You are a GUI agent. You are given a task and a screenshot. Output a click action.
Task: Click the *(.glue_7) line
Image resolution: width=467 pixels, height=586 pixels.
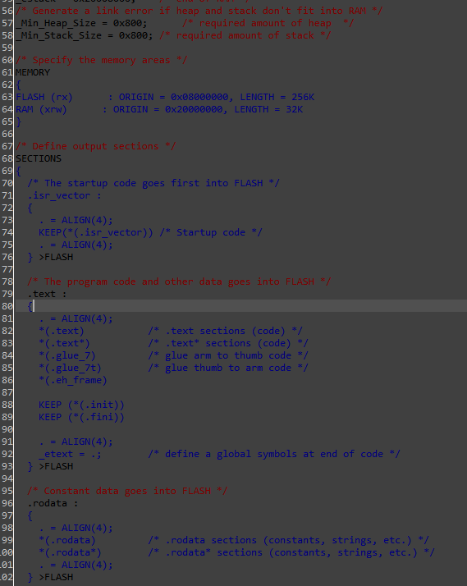pos(67,356)
